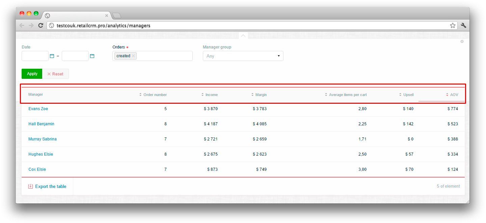Click the Manager column header
The image size is (486, 223).
tap(35, 95)
